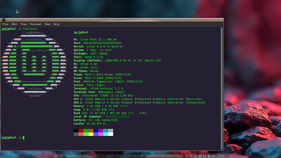This screenshot has height=158, width=281.
Task: Click the 'Host: RV410/RV510/S3510/E3510' line
Action: (97, 43)
